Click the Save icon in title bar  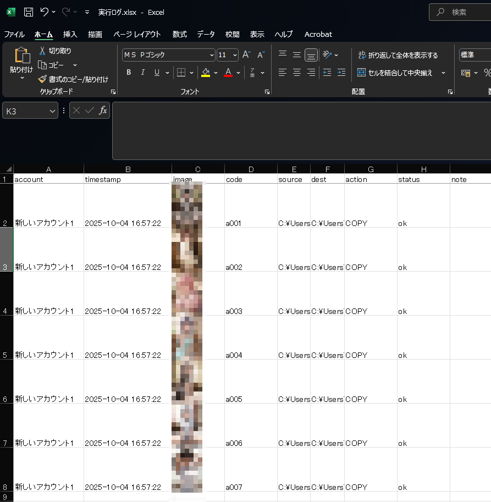point(29,12)
